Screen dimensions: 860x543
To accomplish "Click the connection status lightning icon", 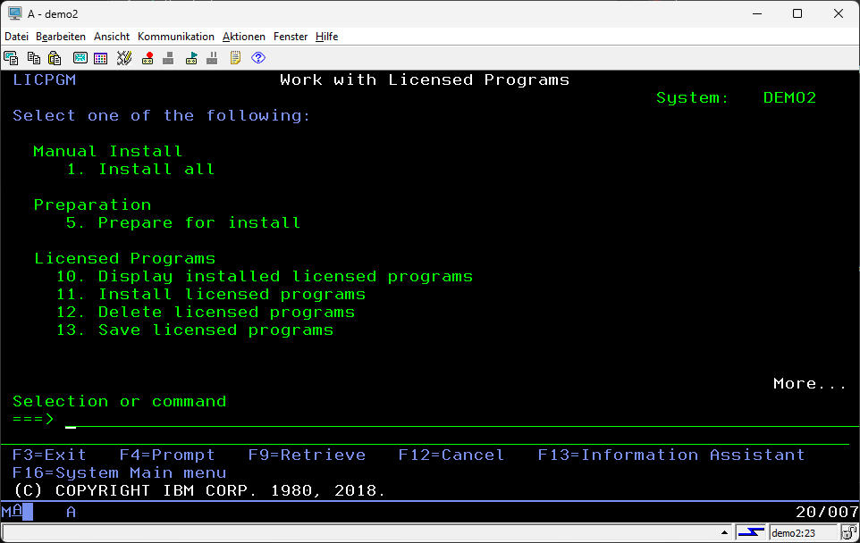I will (x=752, y=533).
